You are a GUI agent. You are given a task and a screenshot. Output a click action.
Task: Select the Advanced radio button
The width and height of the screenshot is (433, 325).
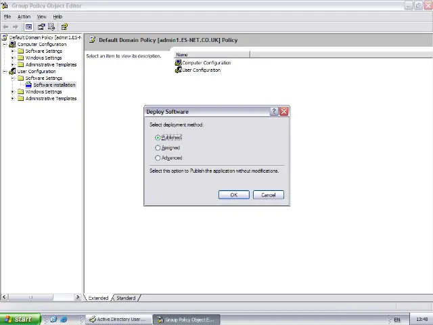click(x=158, y=158)
